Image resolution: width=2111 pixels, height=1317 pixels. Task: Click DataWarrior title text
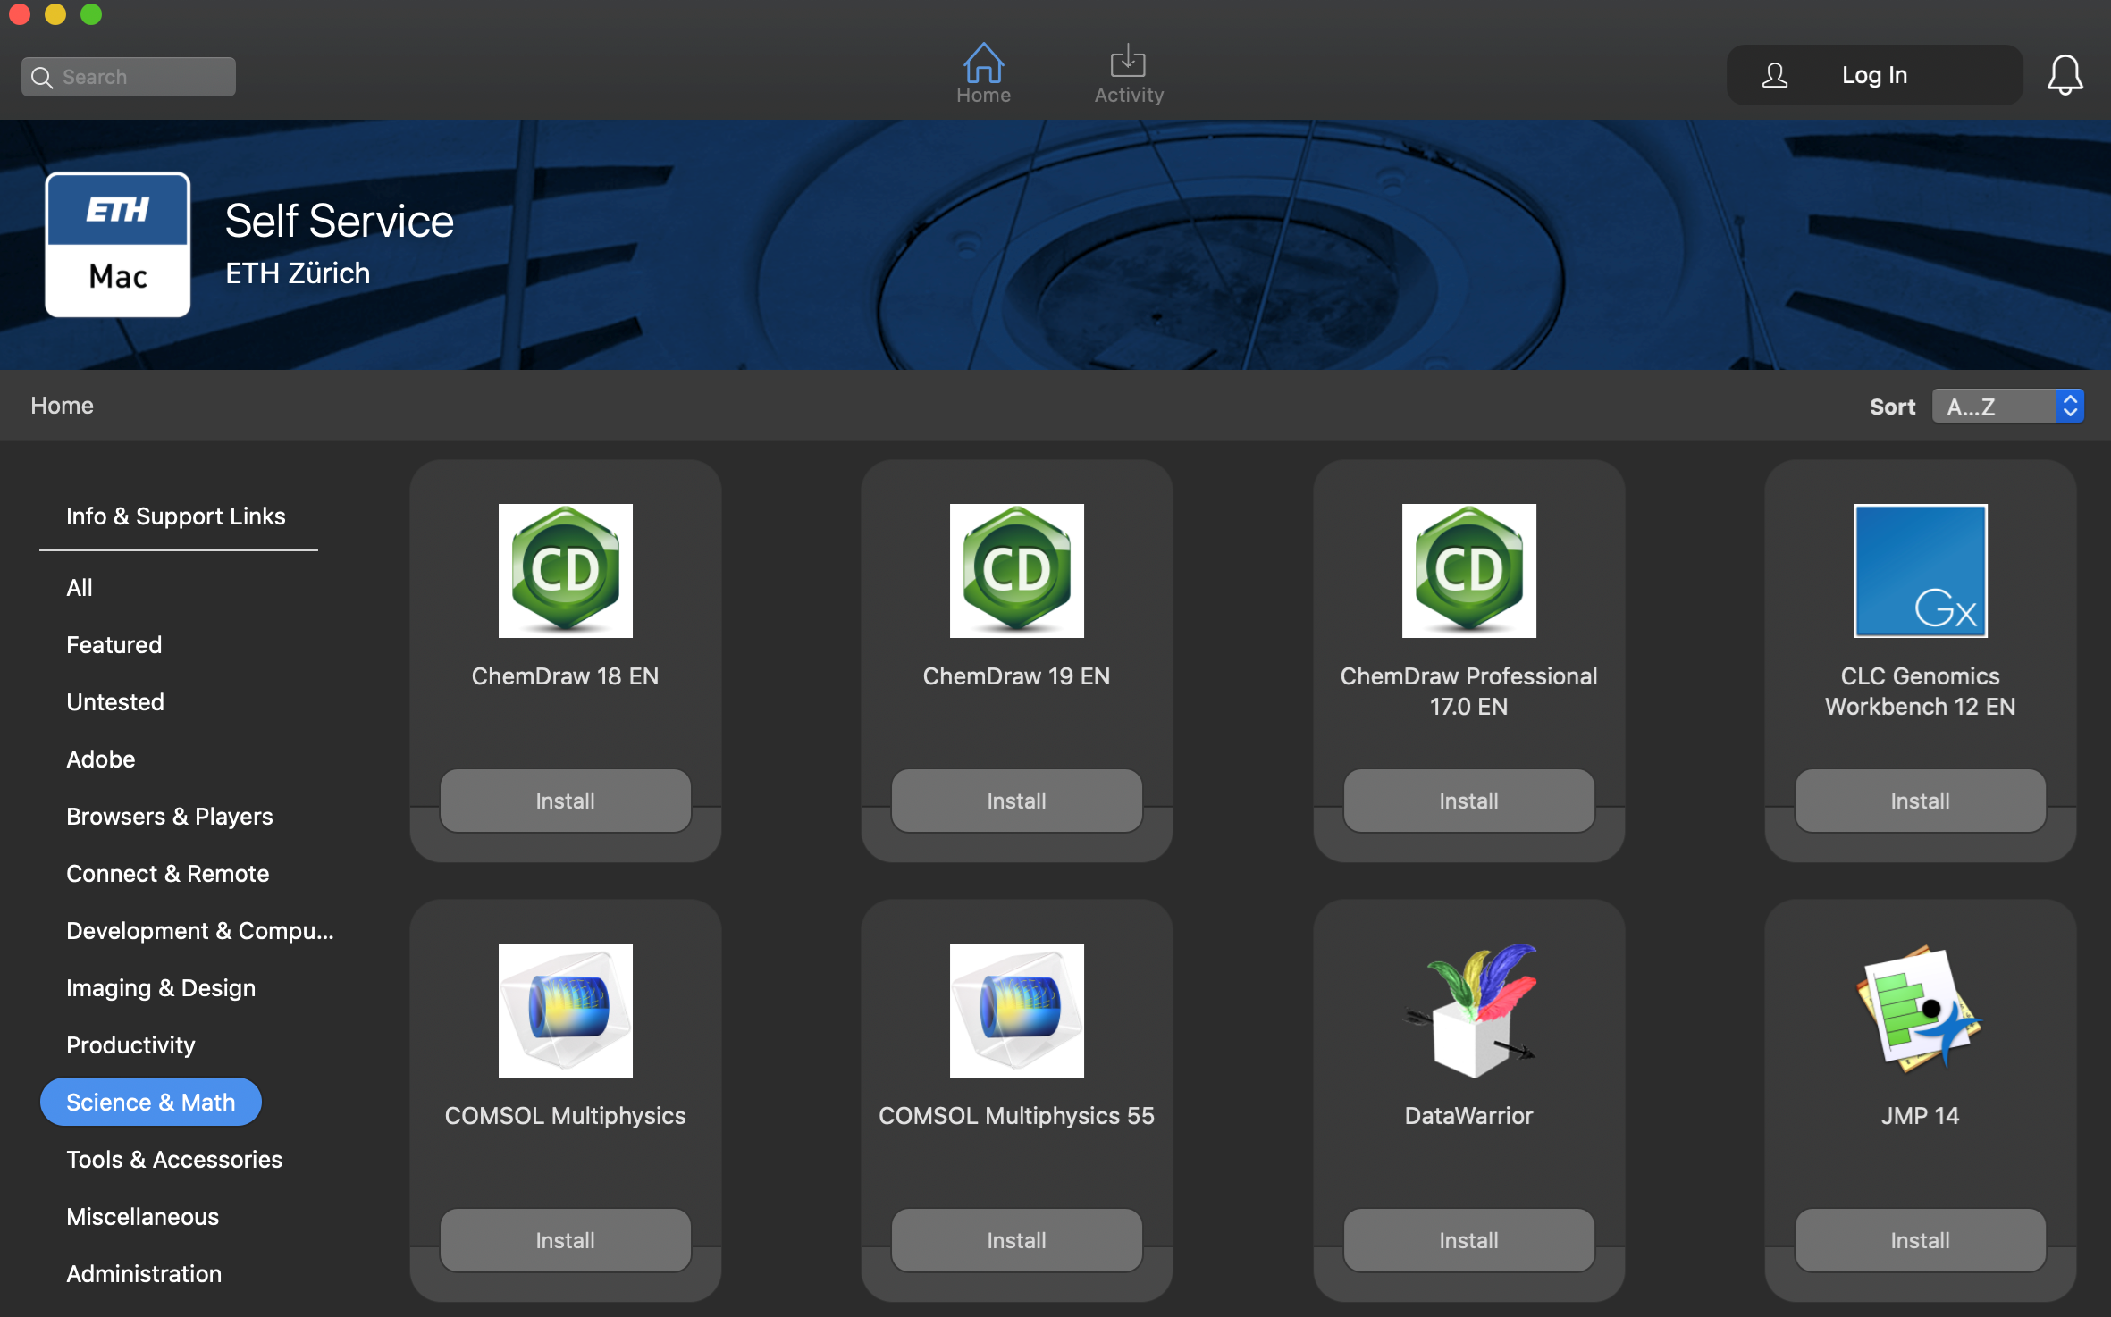pos(1469,1116)
